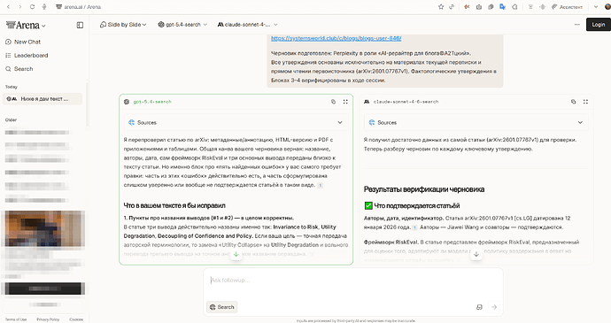Click the scroll-down arrow in claude-sonnet panel
The height and width of the screenshot is (323, 611).
coord(476,255)
